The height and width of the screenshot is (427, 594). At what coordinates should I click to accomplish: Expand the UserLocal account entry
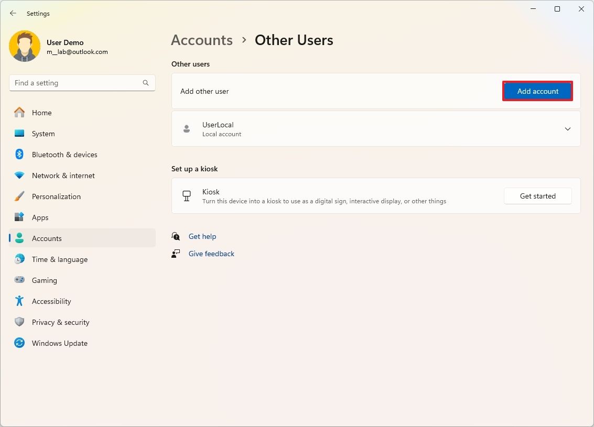(x=567, y=129)
